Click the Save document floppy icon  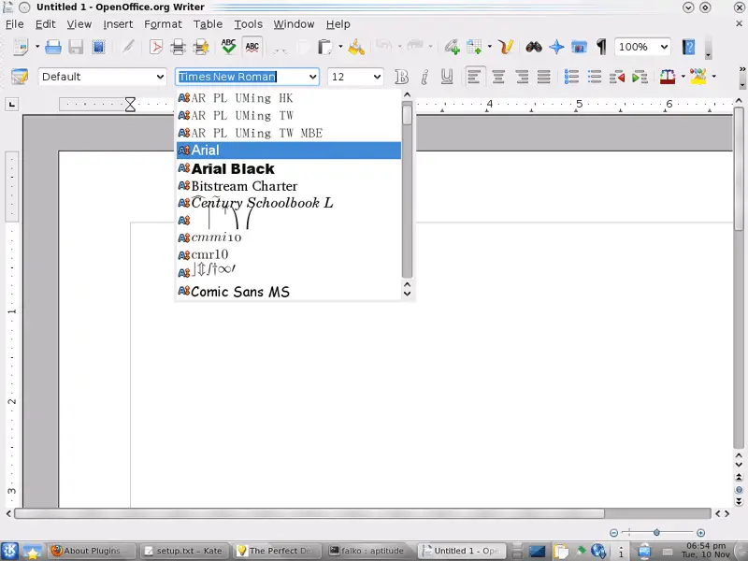point(76,47)
